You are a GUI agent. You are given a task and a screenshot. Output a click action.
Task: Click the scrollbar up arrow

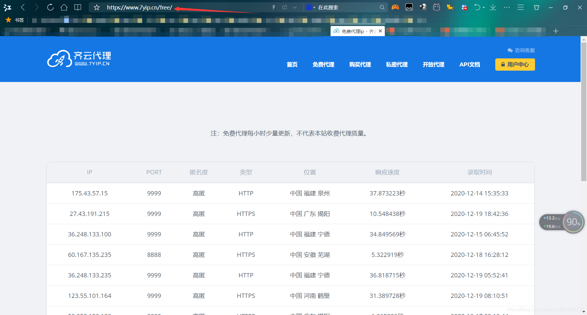(x=584, y=39)
